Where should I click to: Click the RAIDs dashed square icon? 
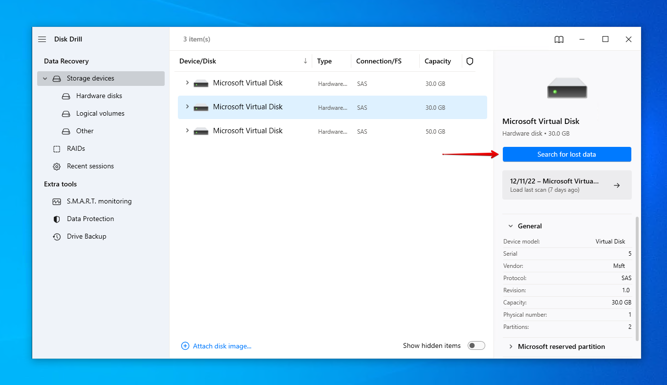[x=57, y=149]
